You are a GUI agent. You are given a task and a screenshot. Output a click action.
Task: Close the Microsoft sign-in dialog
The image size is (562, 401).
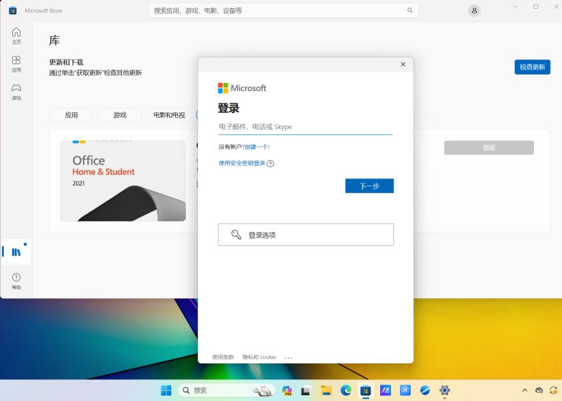tap(403, 64)
